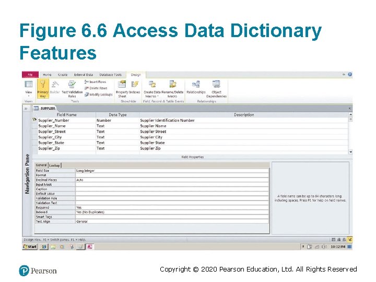The image size is (376, 282).
Task: Click the field grid scroll up arrow
Action: point(350,115)
